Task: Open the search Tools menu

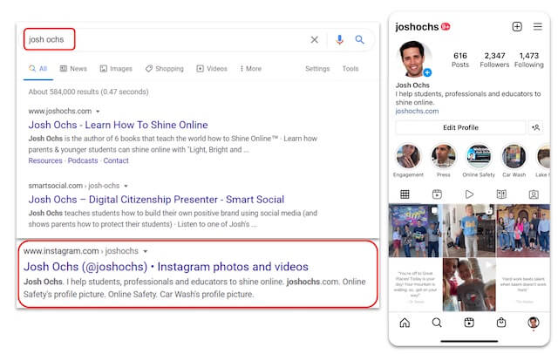Action: click(350, 68)
